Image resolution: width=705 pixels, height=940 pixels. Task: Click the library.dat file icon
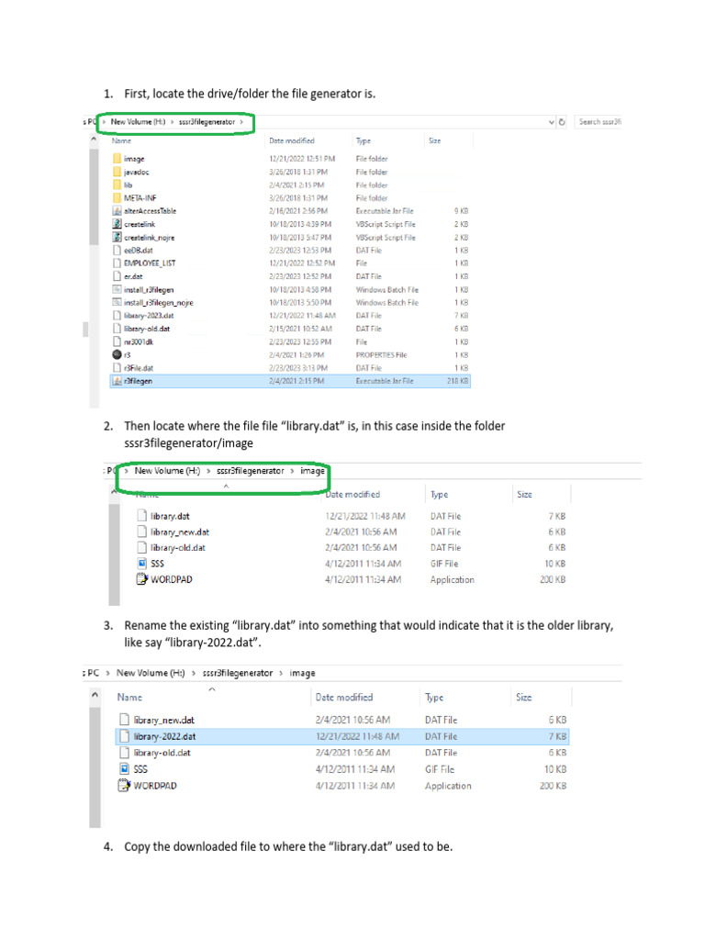pos(141,516)
